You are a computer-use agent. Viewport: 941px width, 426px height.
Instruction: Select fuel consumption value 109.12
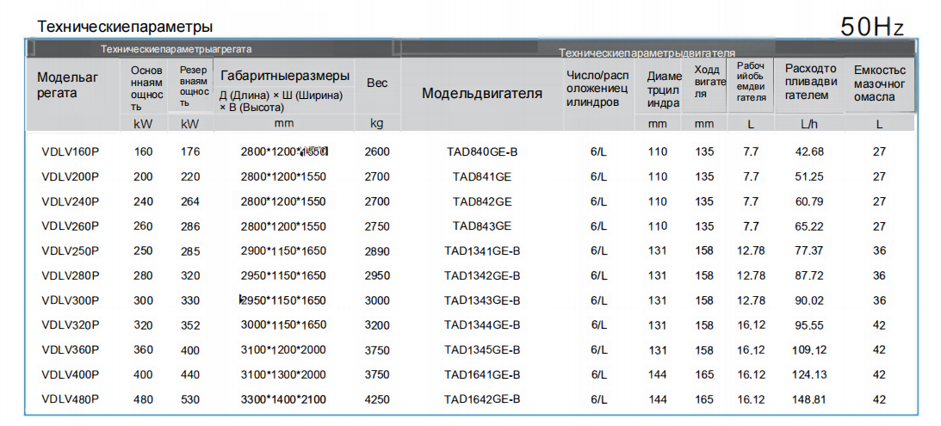[x=809, y=350]
